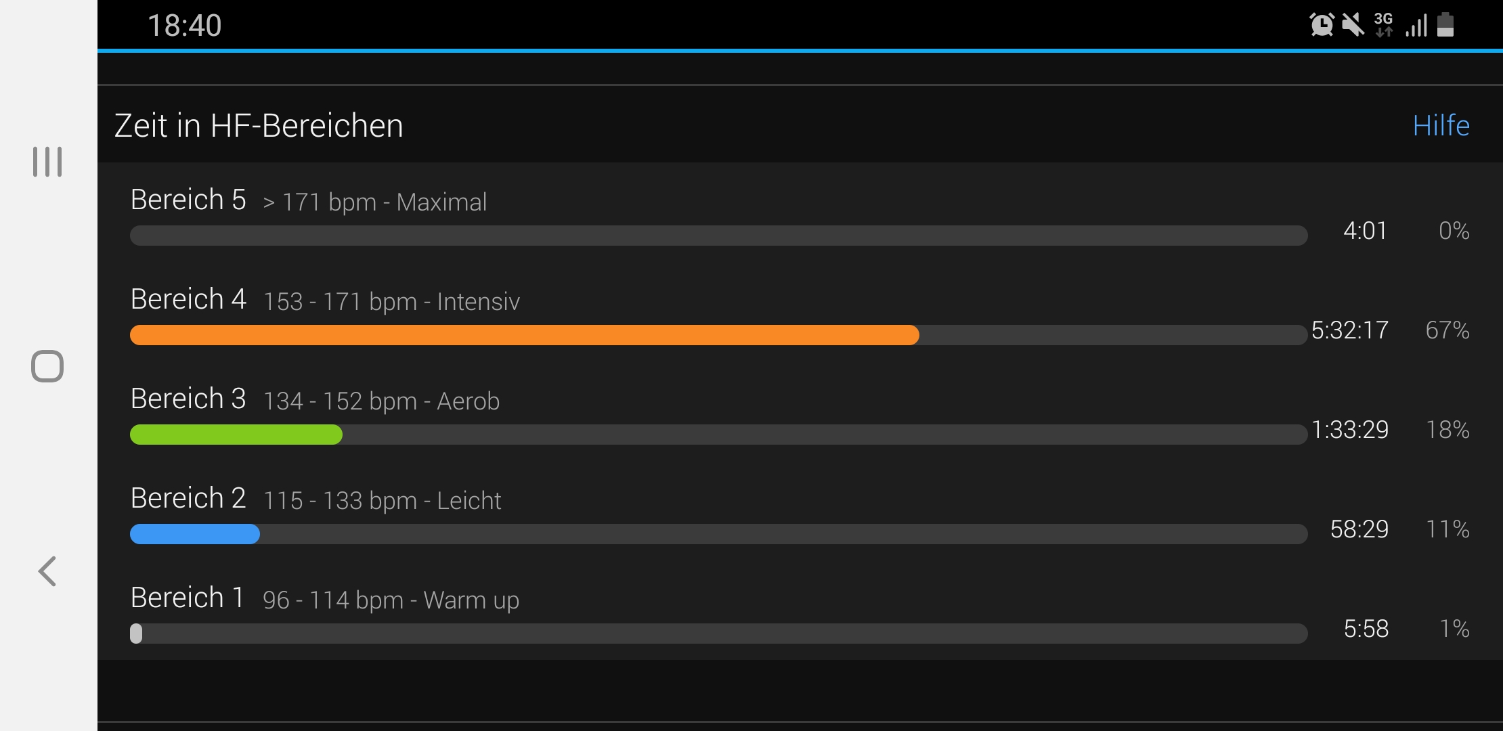Open the recent apps navigation icon

coord(47,162)
